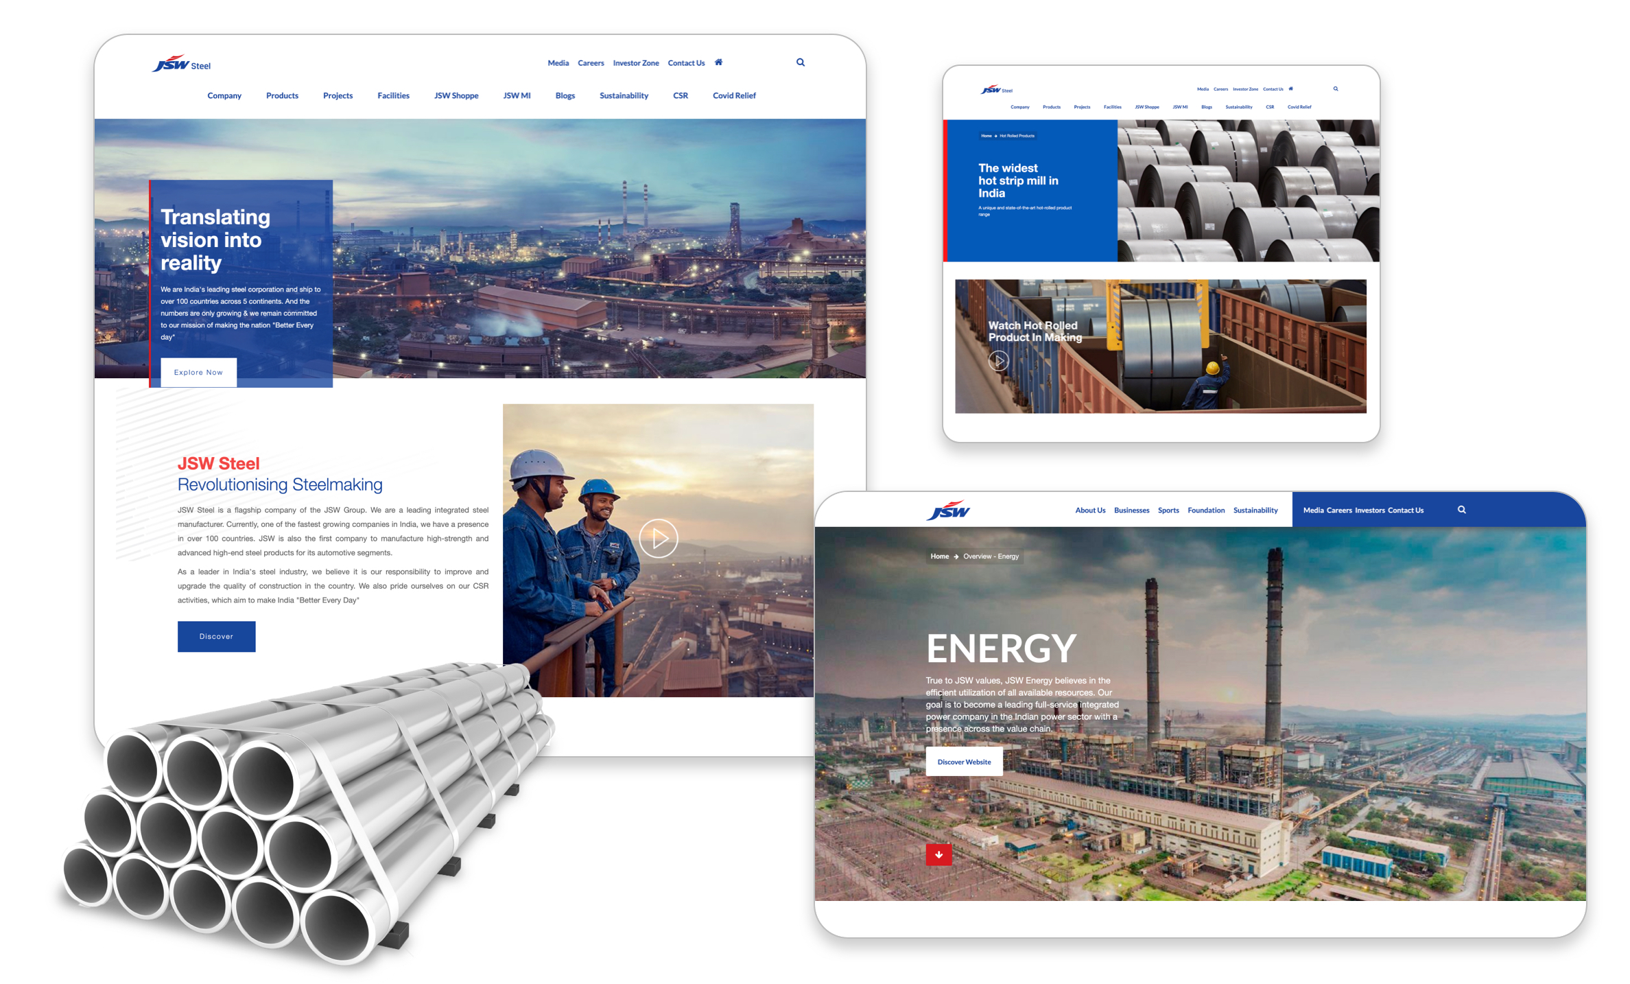The image size is (1630, 984).
Task: Open the Products navigation menu
Action: [282, 95]
